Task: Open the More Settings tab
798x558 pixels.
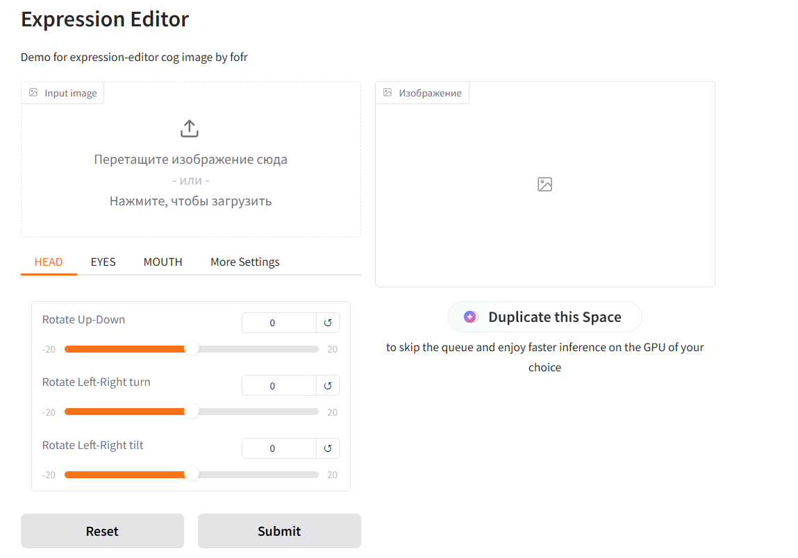Action: (x=244, y=262)
